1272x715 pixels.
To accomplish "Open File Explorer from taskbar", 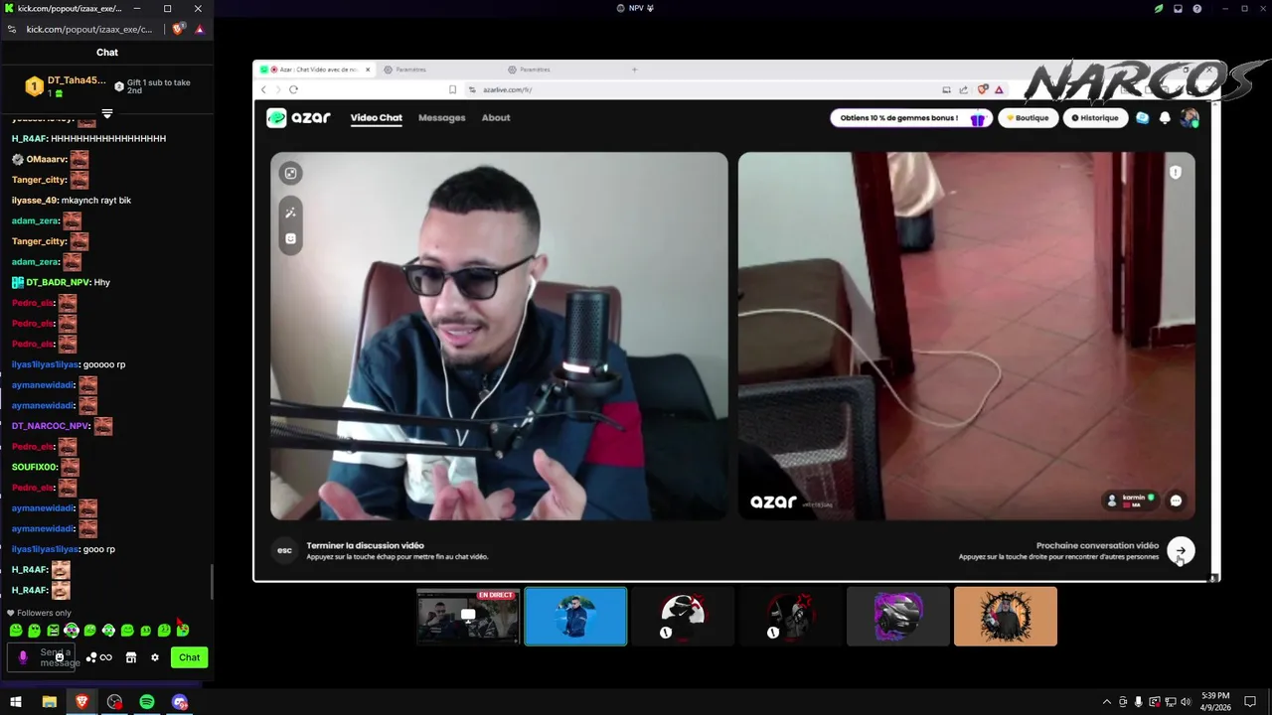I will click(49, 702).
